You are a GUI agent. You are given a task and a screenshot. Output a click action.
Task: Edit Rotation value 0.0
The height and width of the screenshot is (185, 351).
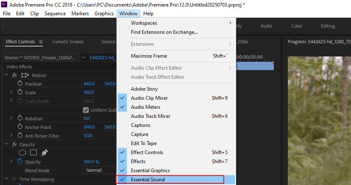coord(87,118)
